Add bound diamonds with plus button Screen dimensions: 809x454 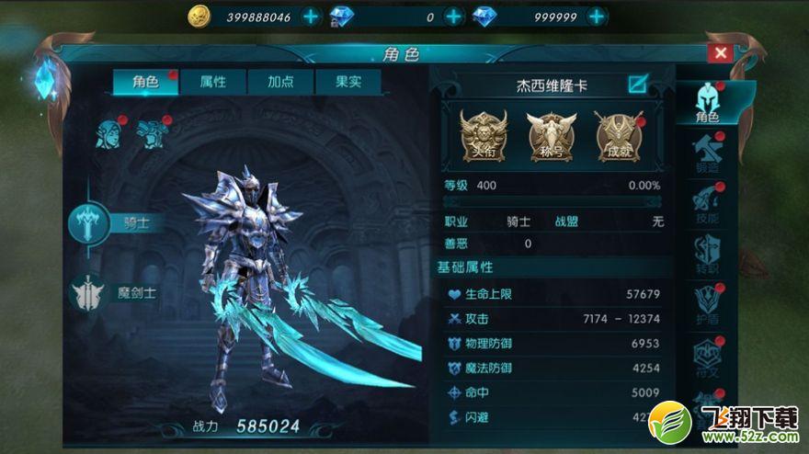[453, 17]
